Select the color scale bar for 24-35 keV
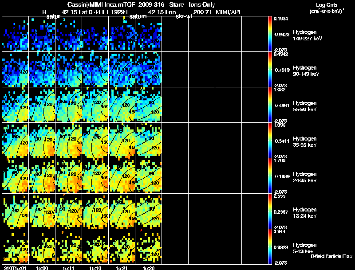This screenshot has height=270, width=355. click(x=270, y=176)
